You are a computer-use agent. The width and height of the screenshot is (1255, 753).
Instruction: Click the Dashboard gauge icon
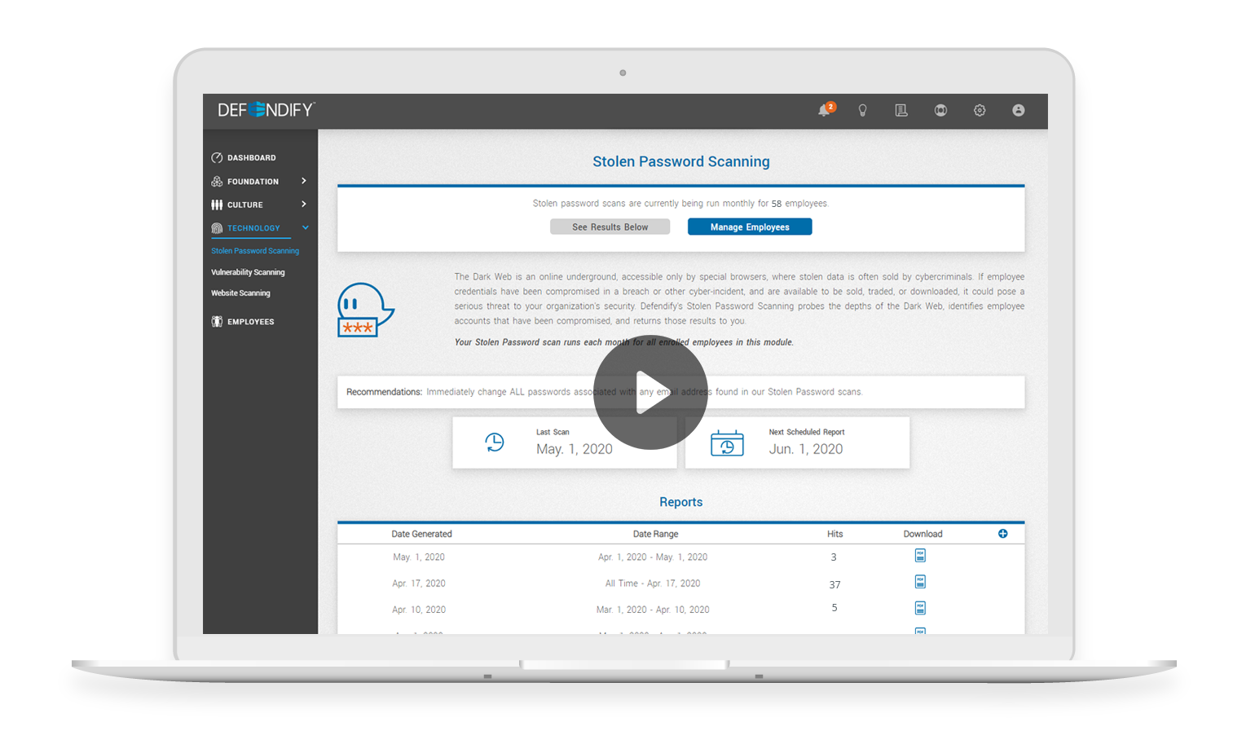(x=217, y=157)
